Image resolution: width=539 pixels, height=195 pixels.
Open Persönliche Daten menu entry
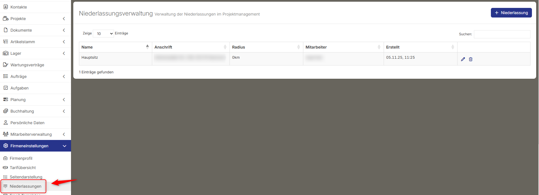[35, 123]
